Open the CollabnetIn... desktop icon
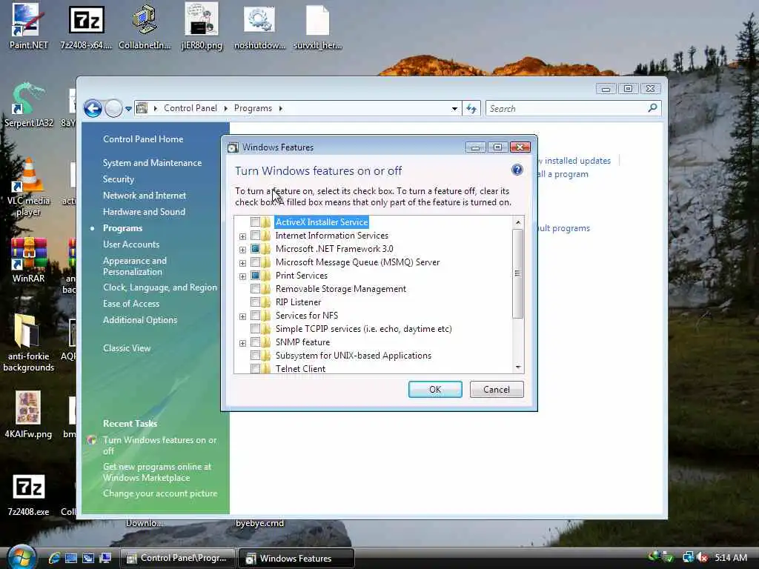Screen dimensions: 759x569 coord(145,25)
